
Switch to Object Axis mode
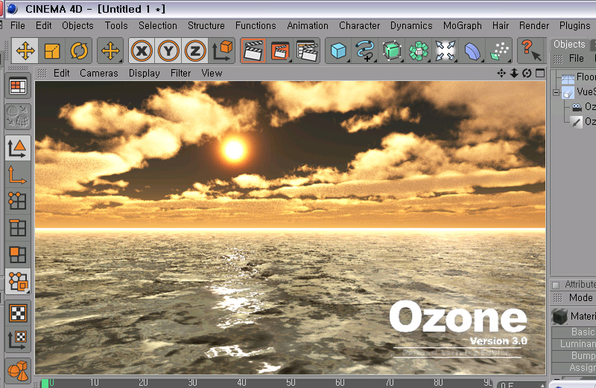coord(18,175)
